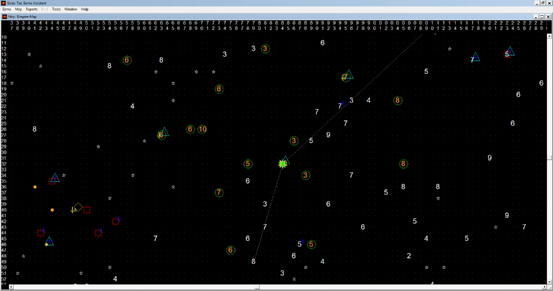Open the Map menu
This screenshot has height=291, width=553.
click(x=19, y=9)
